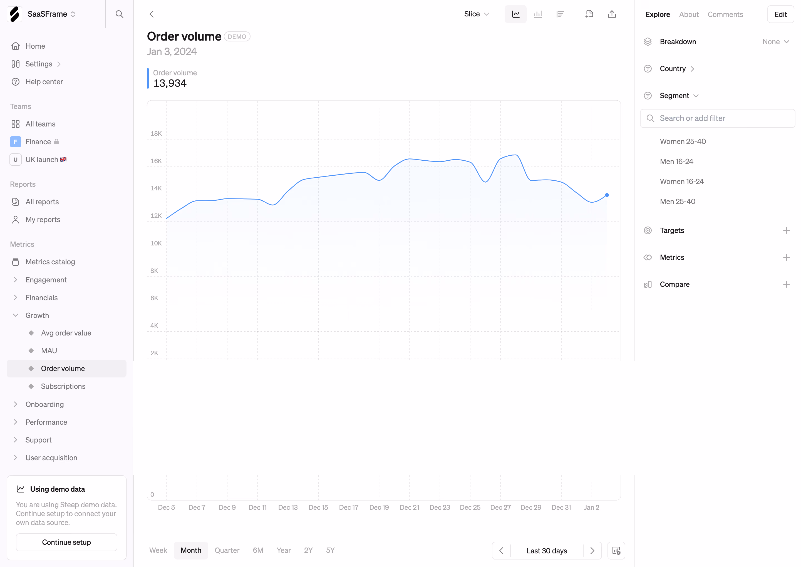801x567 pixels.
Task: Open the Breakdown None dropdown
Action: (775, 42)
